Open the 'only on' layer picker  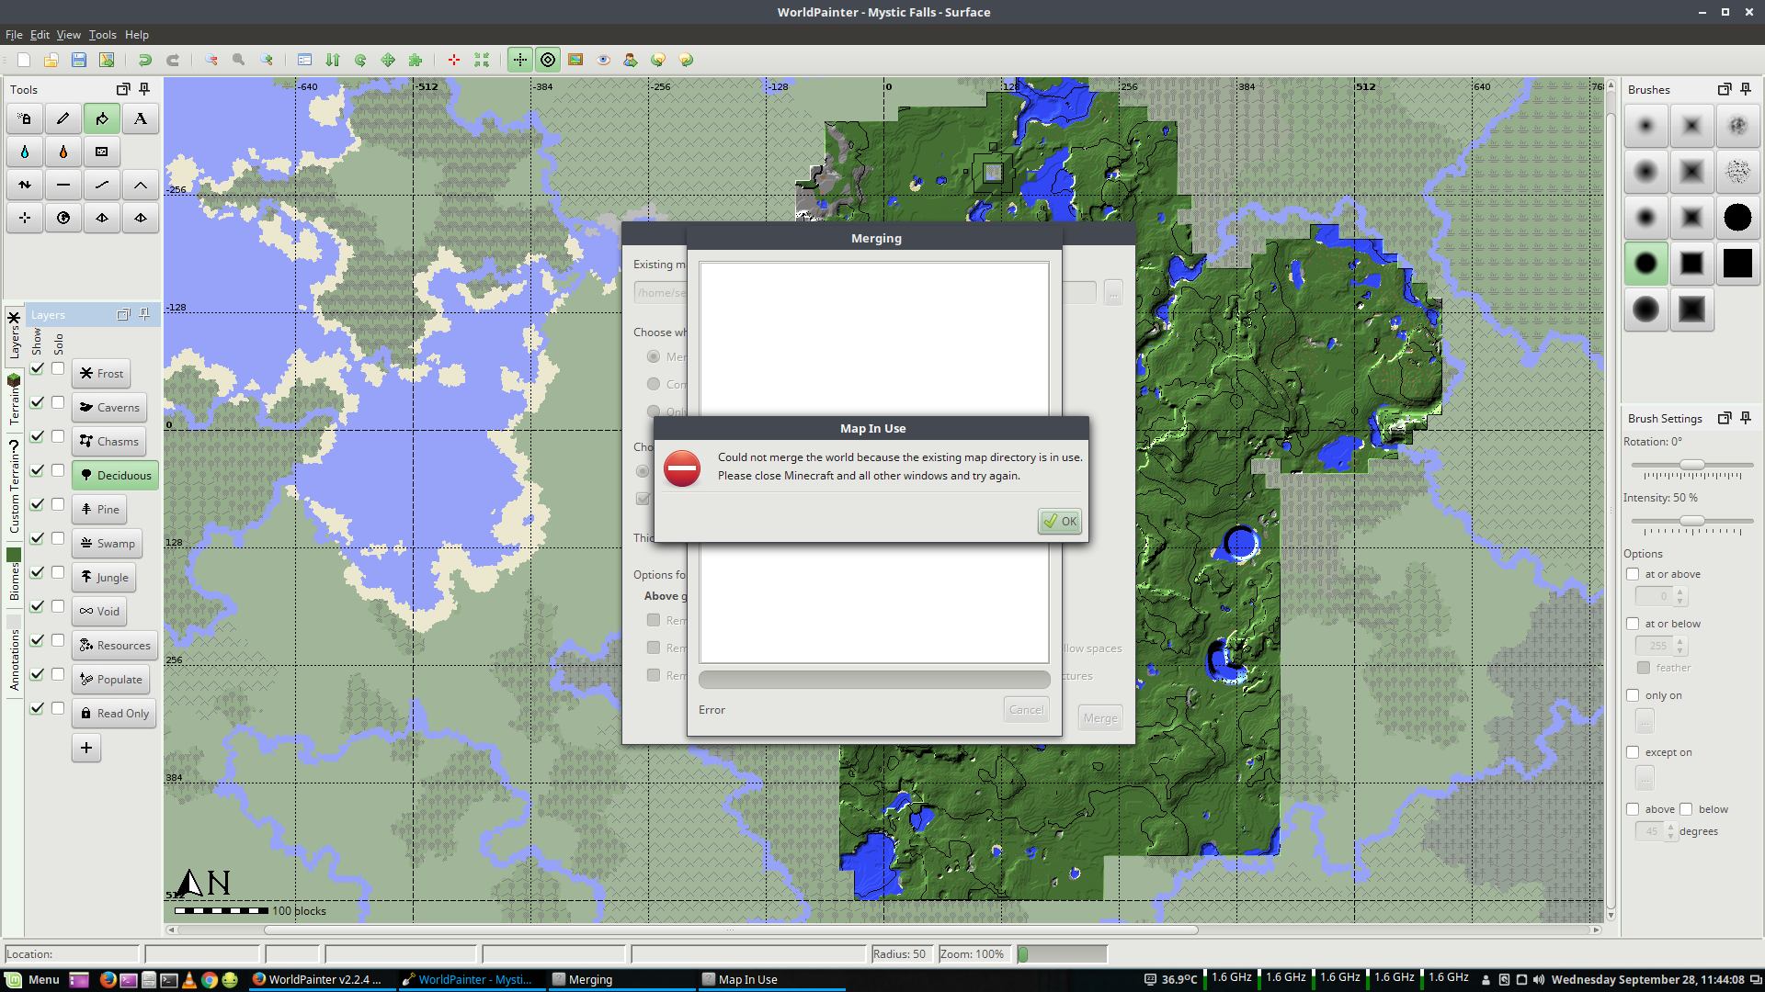[x=1645, y=721]
